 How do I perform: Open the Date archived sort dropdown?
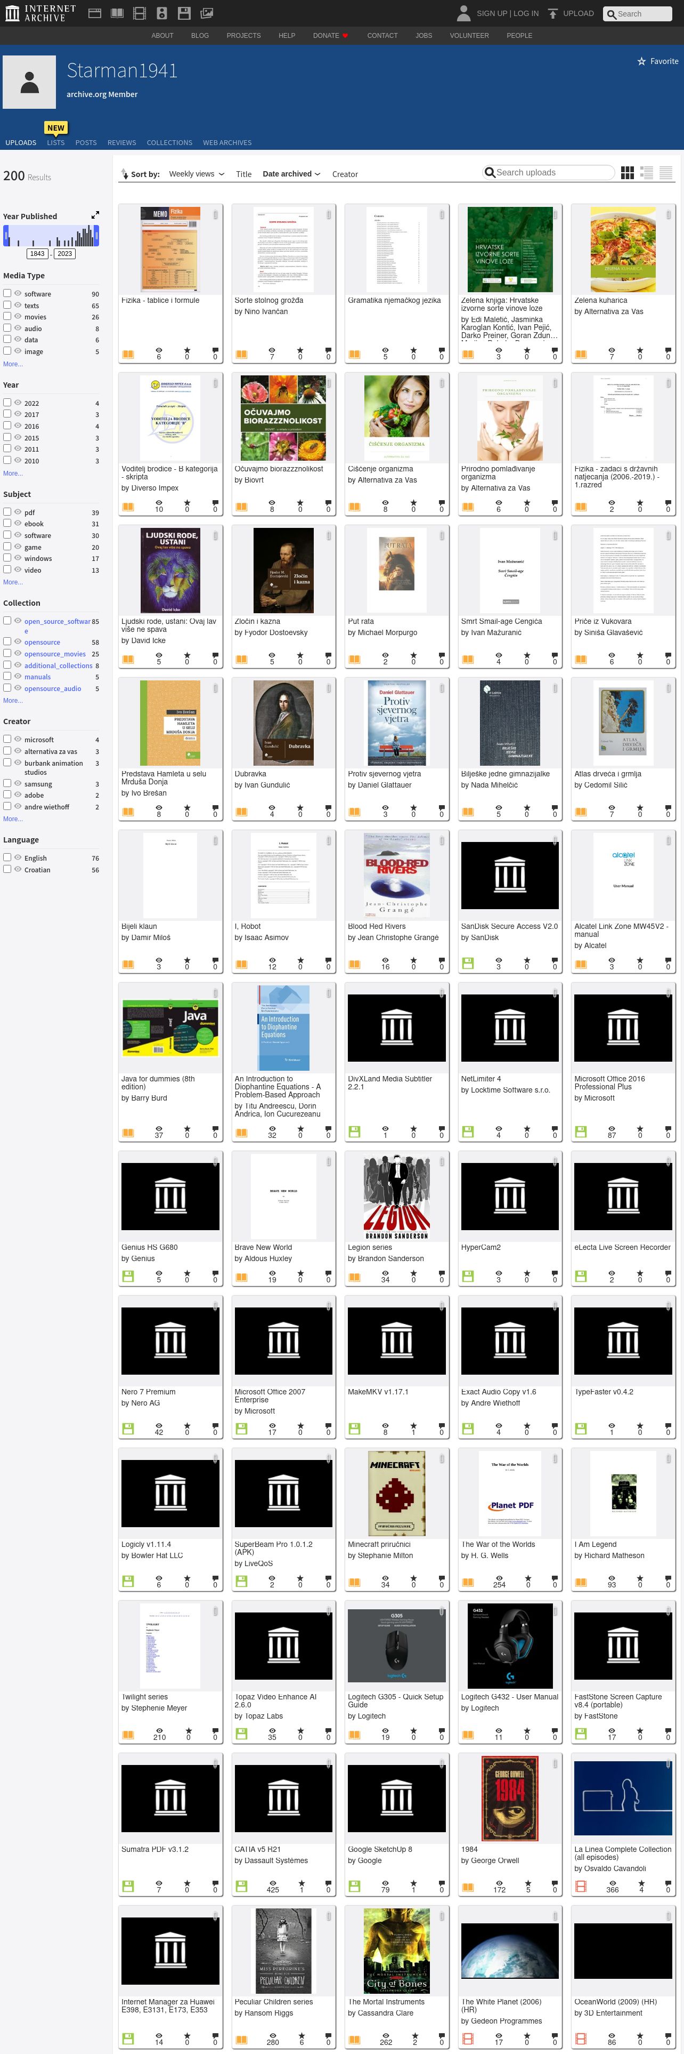(291, 174)
